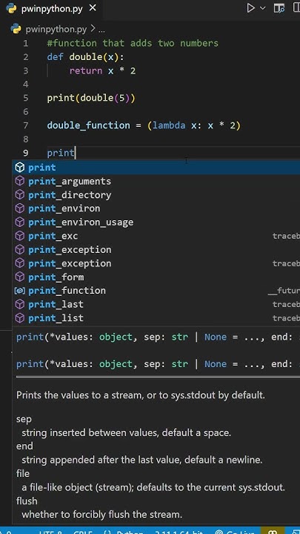Screen dimensions: 300x534
Task: Select the pwinpython.py editor tab
Action: pyautogui.click(x=51, y=8)
